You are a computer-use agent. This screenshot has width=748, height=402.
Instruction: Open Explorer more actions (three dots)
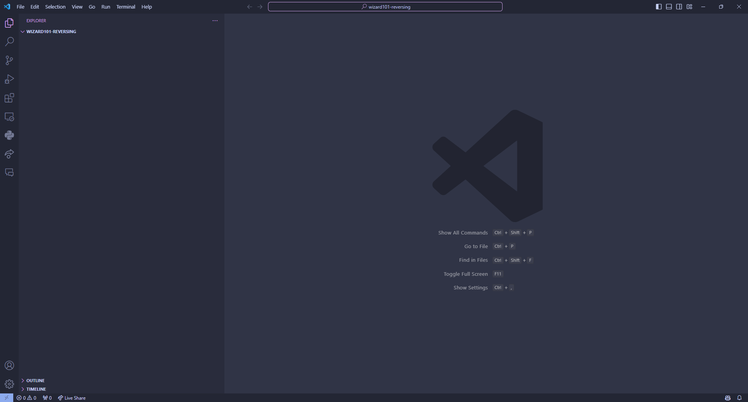pyautogui.click(x=215, y=21)
